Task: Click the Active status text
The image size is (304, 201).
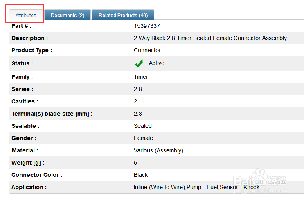Action: (156, 63)
